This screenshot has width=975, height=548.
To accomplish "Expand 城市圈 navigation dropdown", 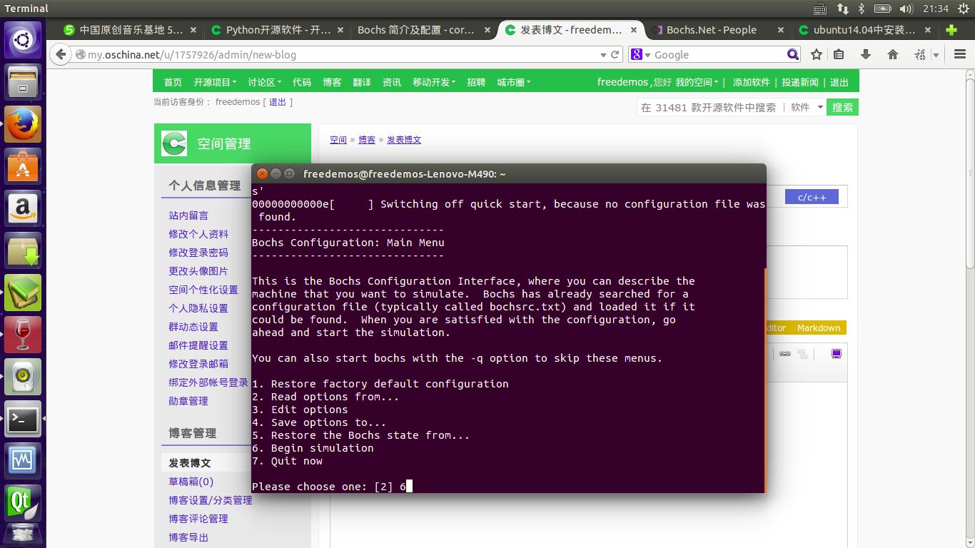I will click(x=514, y=82).
